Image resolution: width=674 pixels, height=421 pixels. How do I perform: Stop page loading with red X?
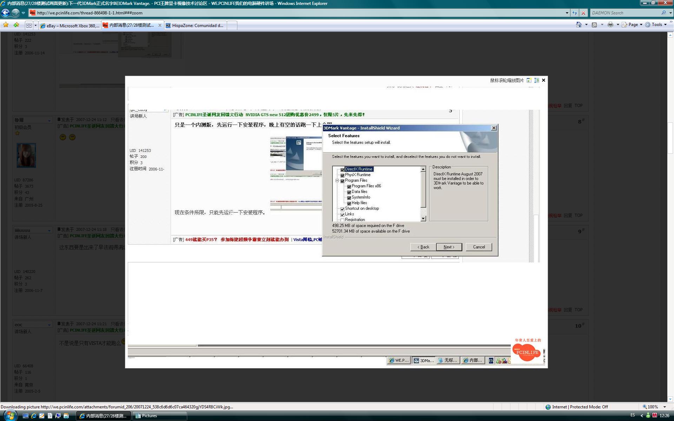point(583,13)
